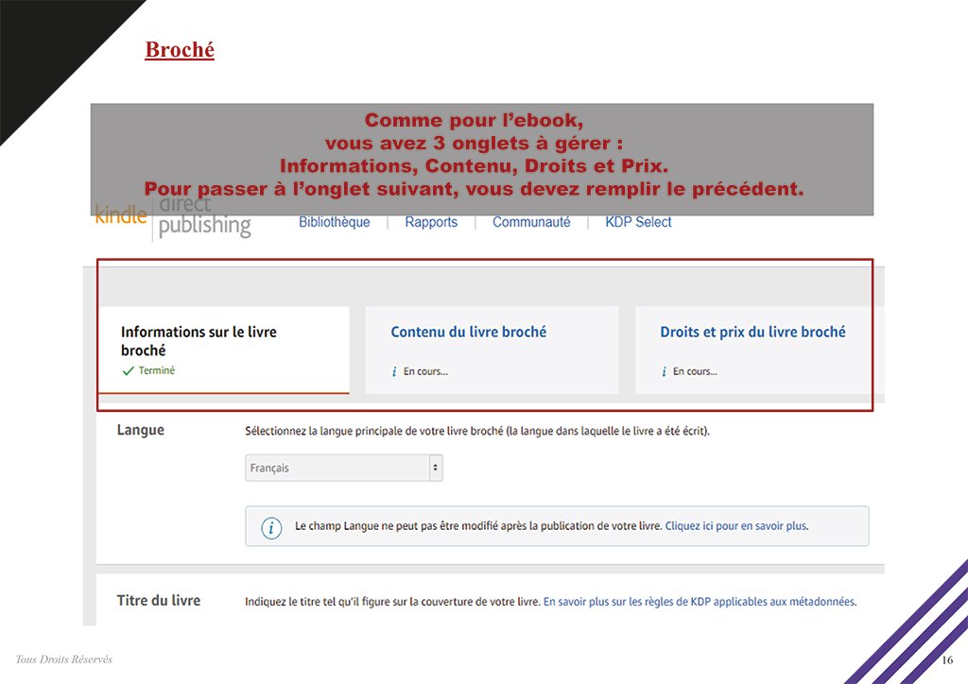The width and height of the screenshot is (968, 684).
Task: Click the underlined Broché heading
Action: coord(180,49)
